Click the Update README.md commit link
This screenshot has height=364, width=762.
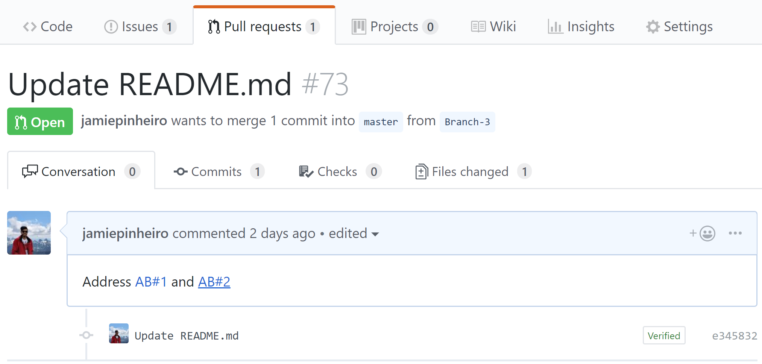187,335
